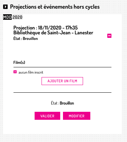Click the bold Brouillon status above VALIDER
127x142 pixels.
pyautogui.click(x=67, y=103)
